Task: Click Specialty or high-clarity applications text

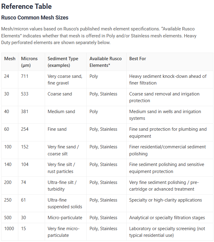Action: pos(166,200)
